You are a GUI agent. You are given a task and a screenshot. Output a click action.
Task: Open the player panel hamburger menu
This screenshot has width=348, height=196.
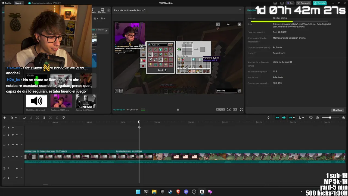(x=240, y=10)
